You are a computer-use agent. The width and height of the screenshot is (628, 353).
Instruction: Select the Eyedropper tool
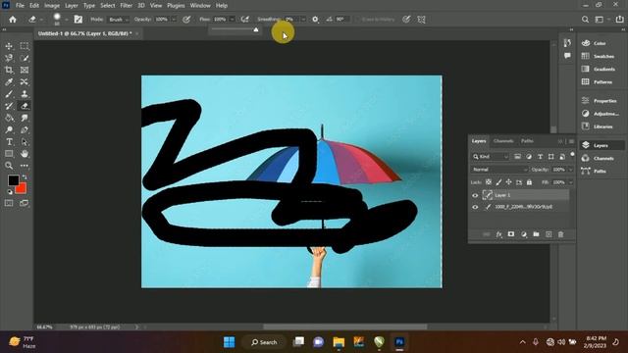[x=9, y=82]
